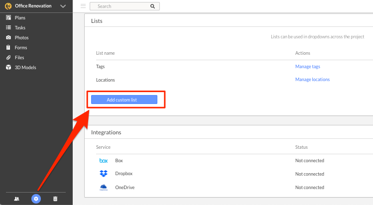Open the Photos camera icon
This screenshot has width=373, height=205.
pos(8,37)
